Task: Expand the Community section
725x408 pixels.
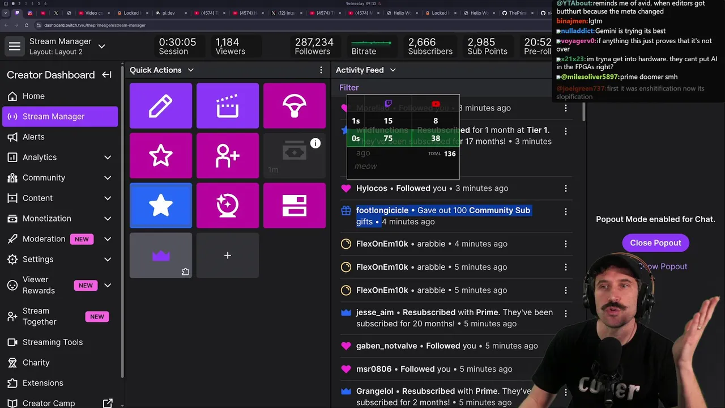Action: [108, 177]
